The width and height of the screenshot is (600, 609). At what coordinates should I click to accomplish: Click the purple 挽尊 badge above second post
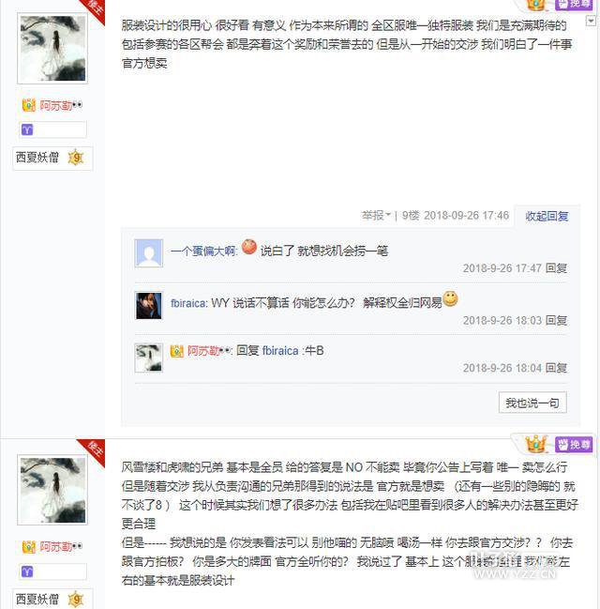(574, 445)
